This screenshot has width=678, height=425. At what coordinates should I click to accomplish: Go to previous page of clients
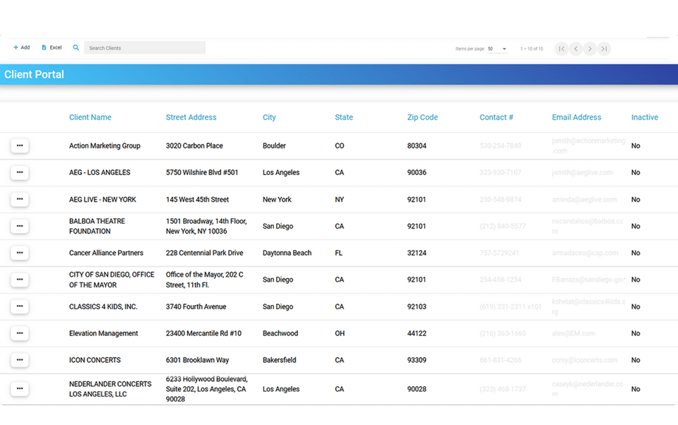576,49
